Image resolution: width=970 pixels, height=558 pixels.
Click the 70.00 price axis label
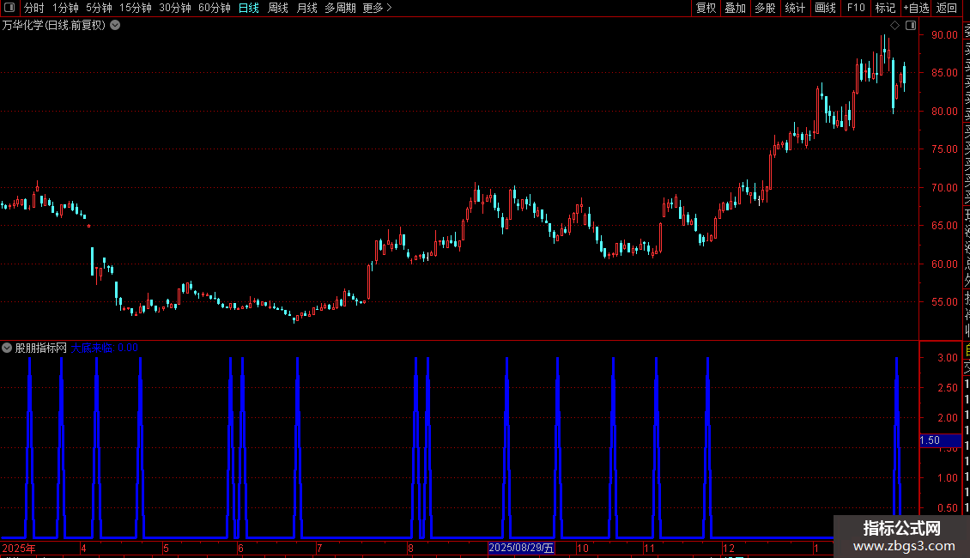944,187
